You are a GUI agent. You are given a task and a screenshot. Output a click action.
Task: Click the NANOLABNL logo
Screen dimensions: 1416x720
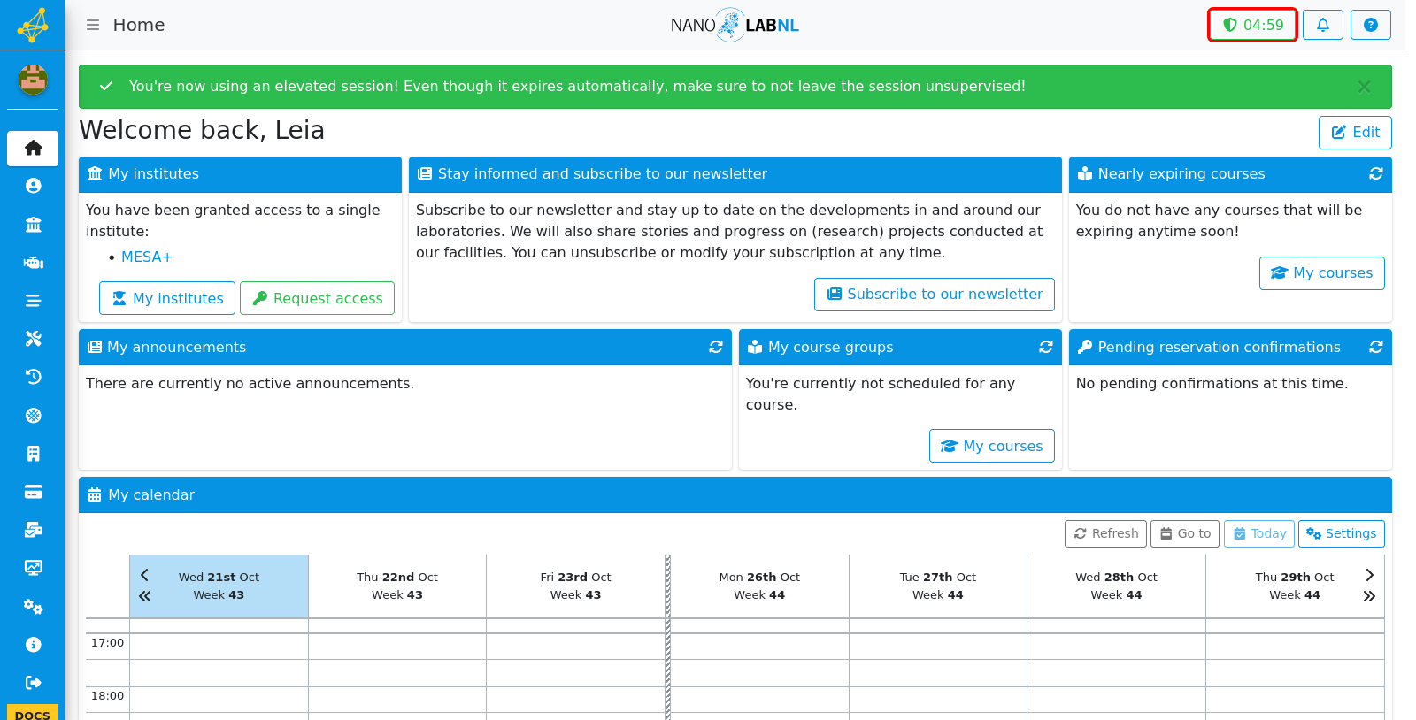coord(735,25)
